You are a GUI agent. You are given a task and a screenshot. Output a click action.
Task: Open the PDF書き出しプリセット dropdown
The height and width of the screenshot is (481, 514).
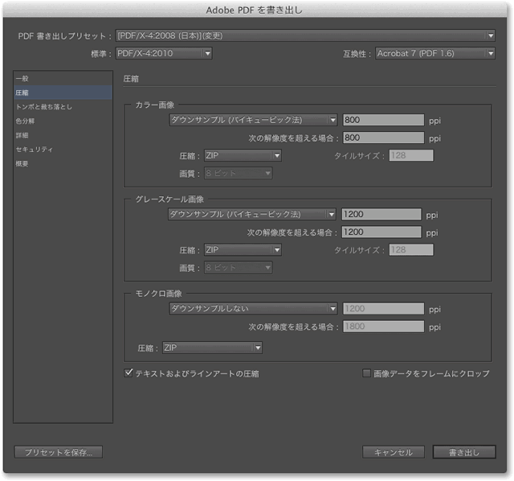[305, 36]
